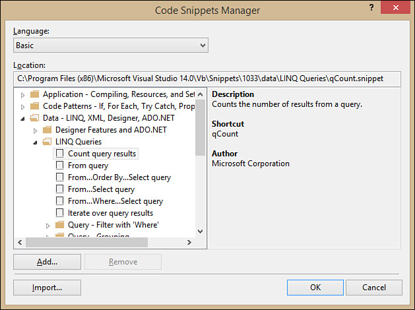The image size is (415, 310).
Task: Confirm with the OK button
Action: 315,288
